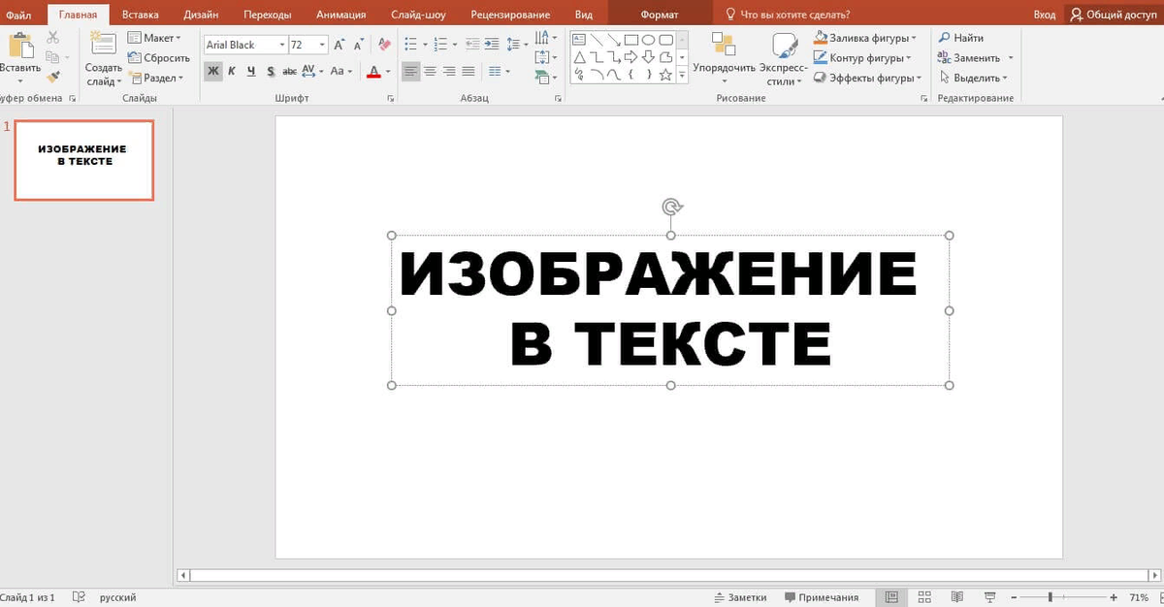This screenshot has width=1164, height=607.
Task: Toggle underline Ч formatting
Action: [x=251, y=71]
